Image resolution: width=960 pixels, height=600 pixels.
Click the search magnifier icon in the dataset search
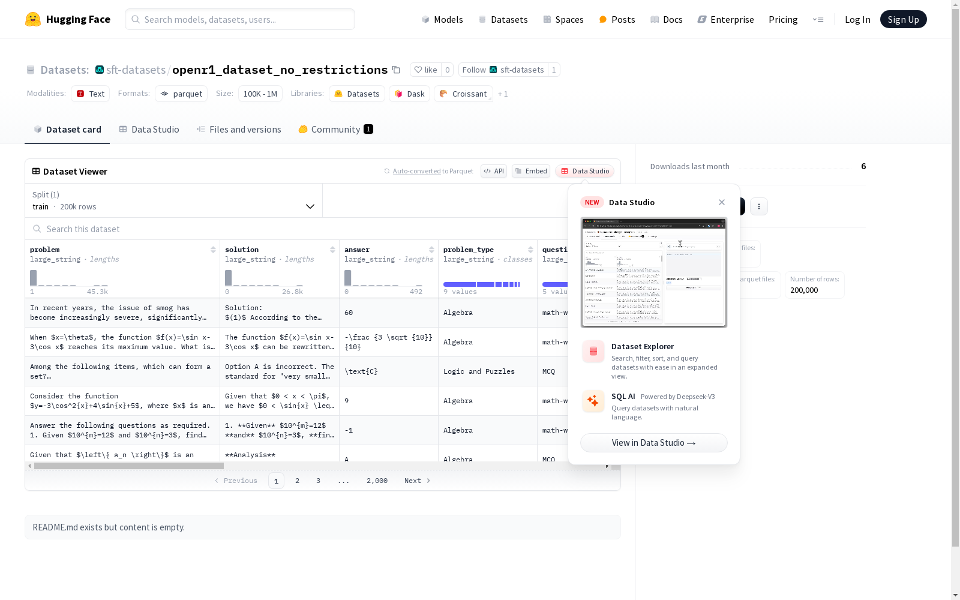pyautogui.click(x=37, y=229)
